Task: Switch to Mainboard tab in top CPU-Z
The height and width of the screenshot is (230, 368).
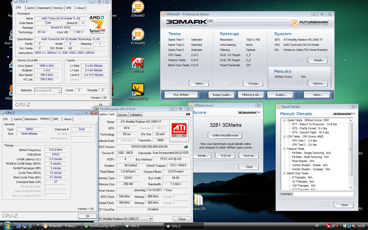Action: (44, 8)
